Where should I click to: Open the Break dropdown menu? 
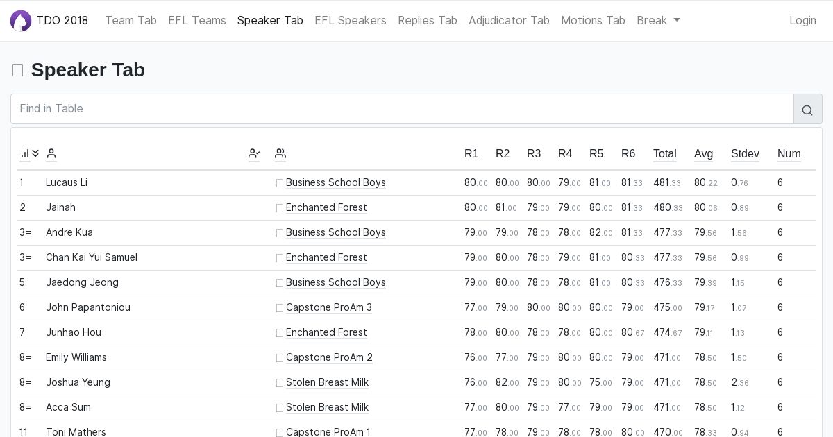pyautogui.click(x=658, y=21)
